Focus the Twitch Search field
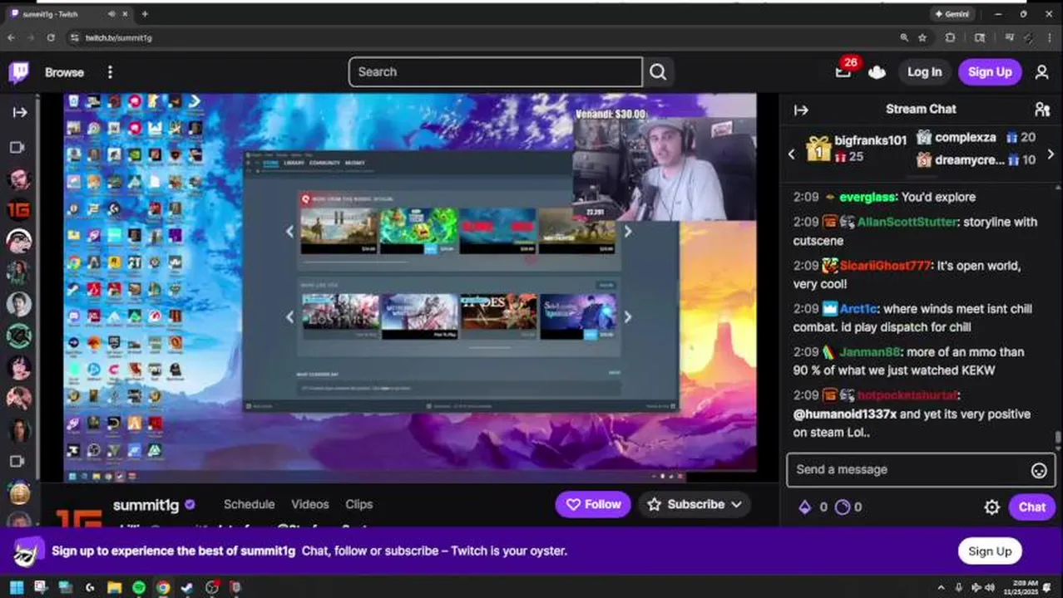The width and height of the screenshot is (1063, 598). pyautogui.click(x=495, y=72)
